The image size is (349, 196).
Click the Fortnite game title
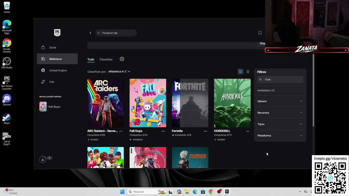tap(177, 131)
